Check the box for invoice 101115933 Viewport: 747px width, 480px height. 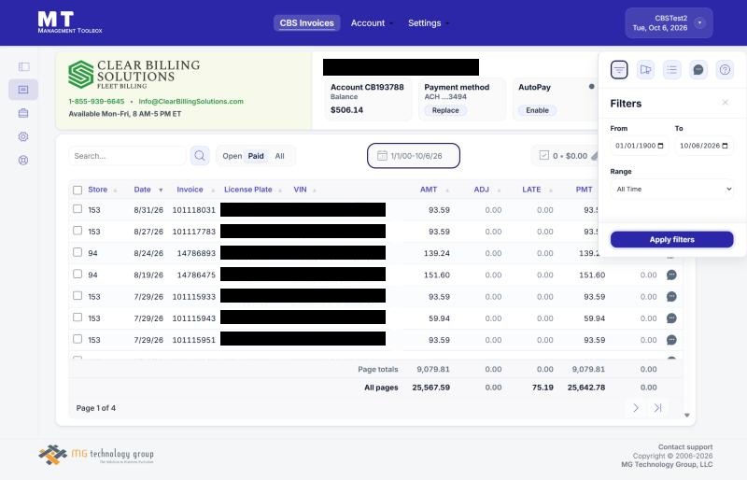(78, 295)
